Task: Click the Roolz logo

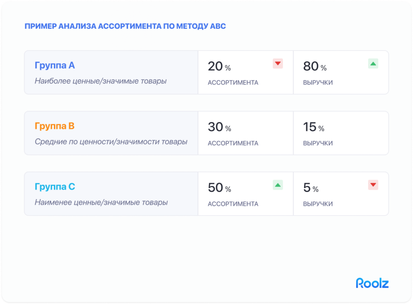Action: 372,283
